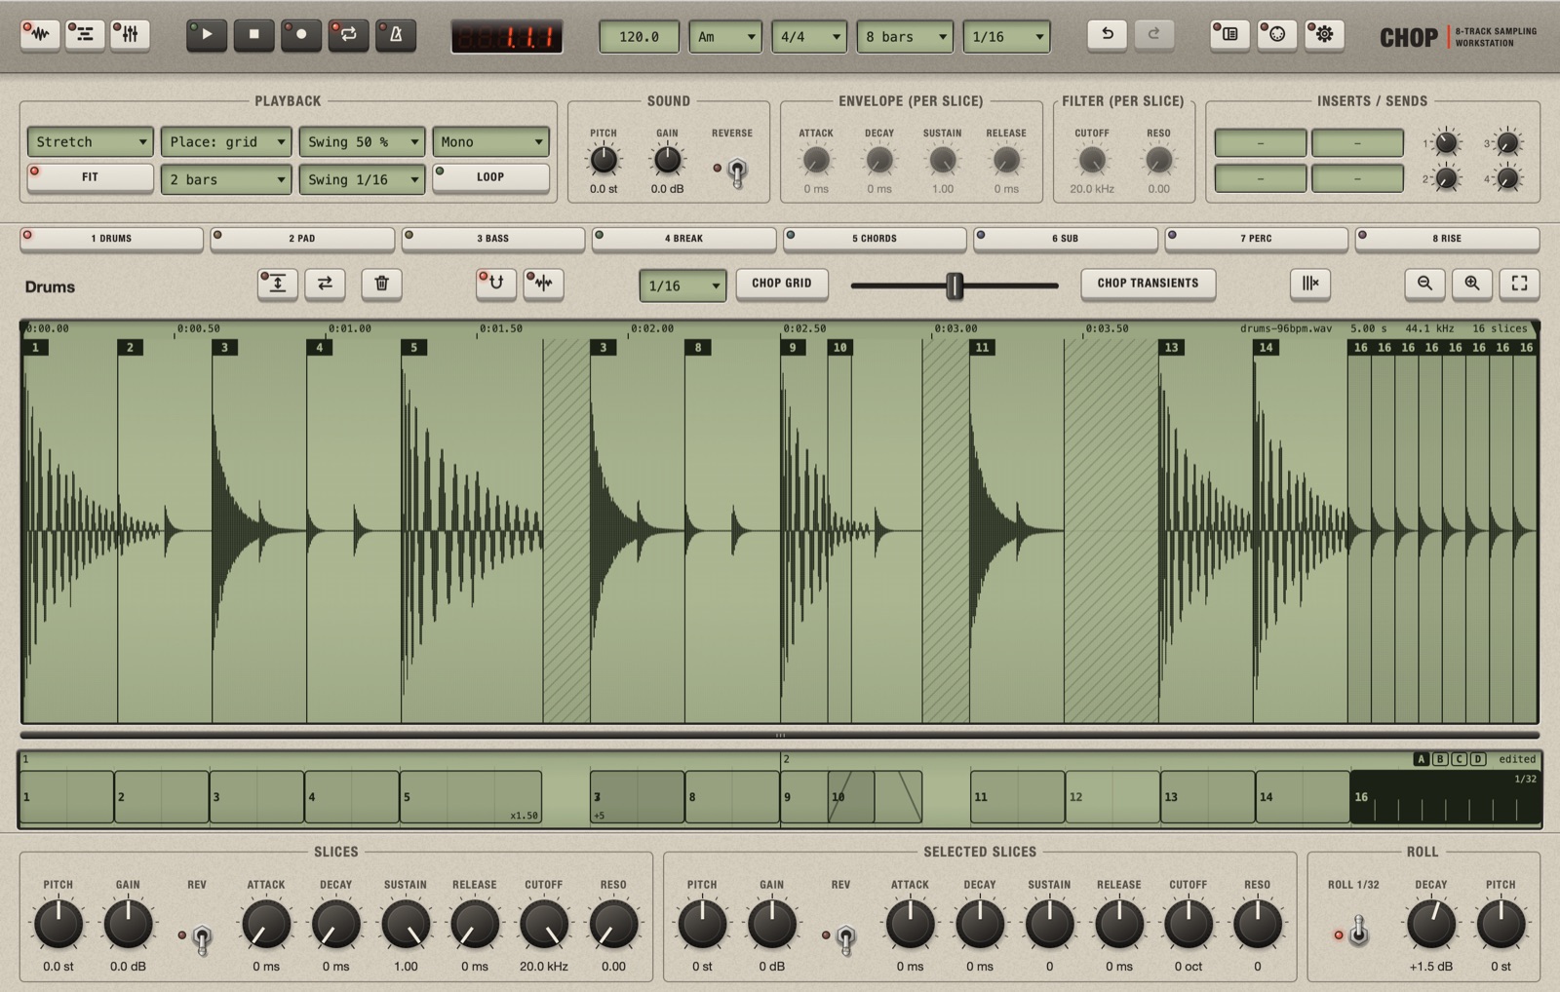The image size is (1560, 992).
Task: Click the CHOP TRANSIENTS button
Action: (x=1148, y=284)
